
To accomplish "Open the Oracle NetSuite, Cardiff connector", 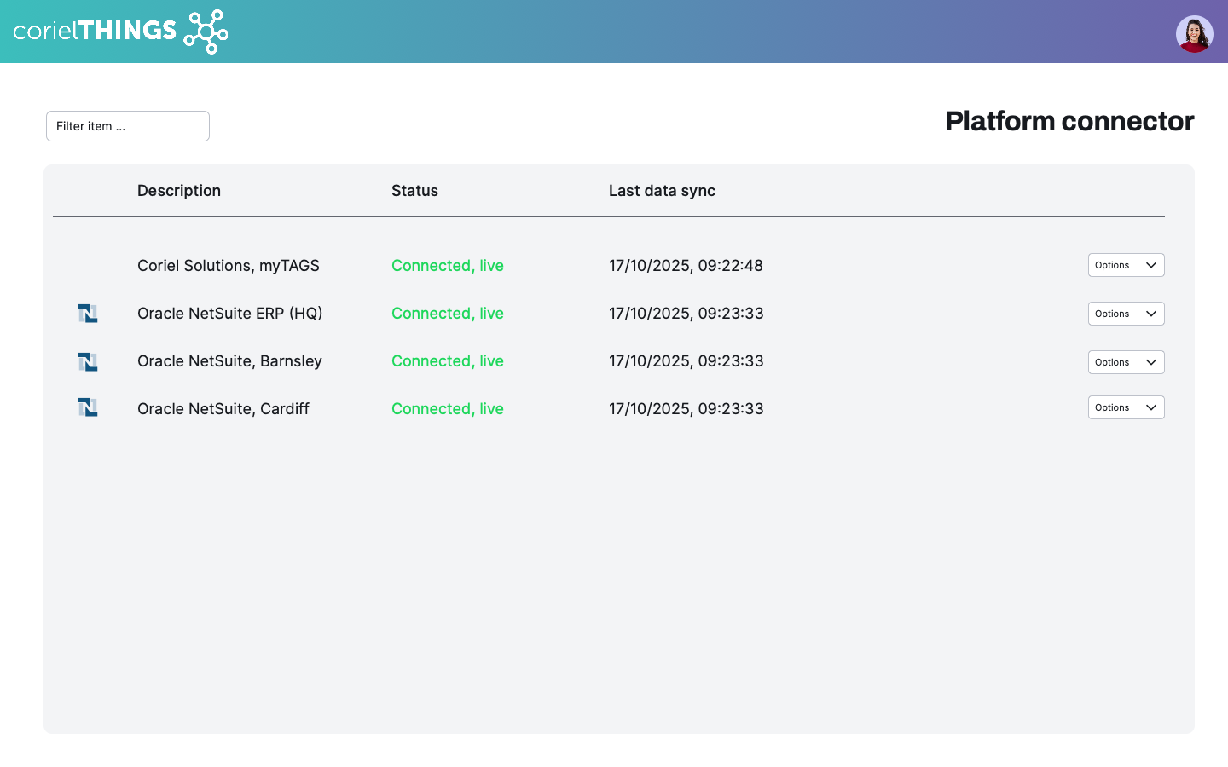I will pos(223,409).
